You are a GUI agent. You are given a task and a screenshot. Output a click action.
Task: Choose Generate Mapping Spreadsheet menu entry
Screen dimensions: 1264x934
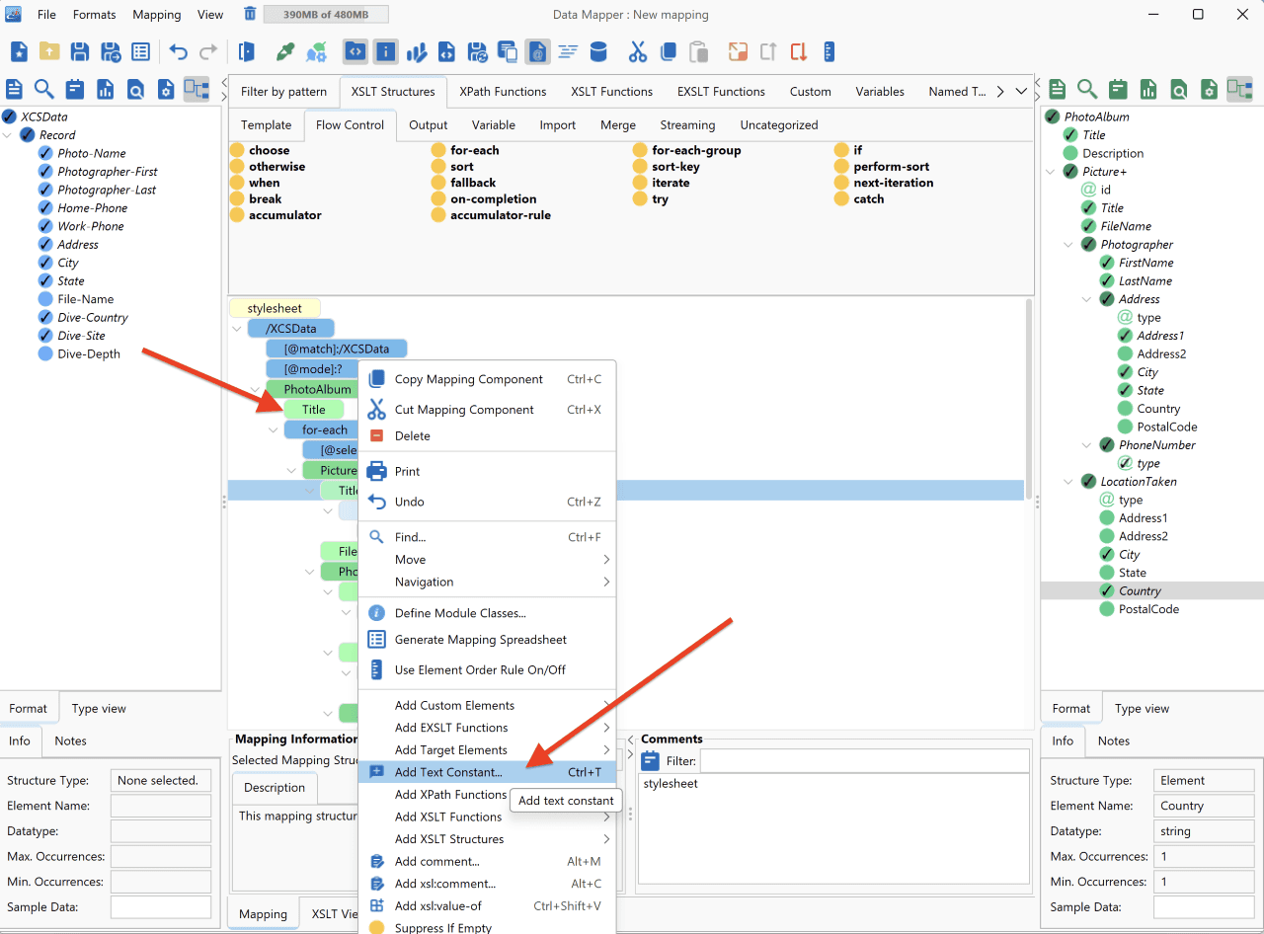488,640
